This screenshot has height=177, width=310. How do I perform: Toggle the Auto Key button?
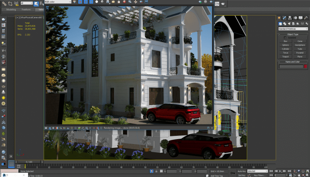click(242, 171)
